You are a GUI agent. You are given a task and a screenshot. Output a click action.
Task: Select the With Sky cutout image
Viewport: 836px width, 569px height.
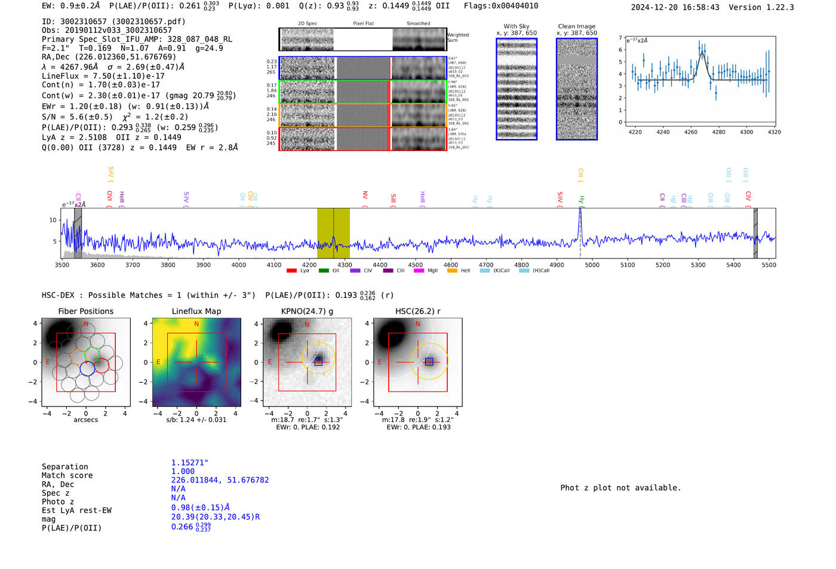tap(517, 89)
